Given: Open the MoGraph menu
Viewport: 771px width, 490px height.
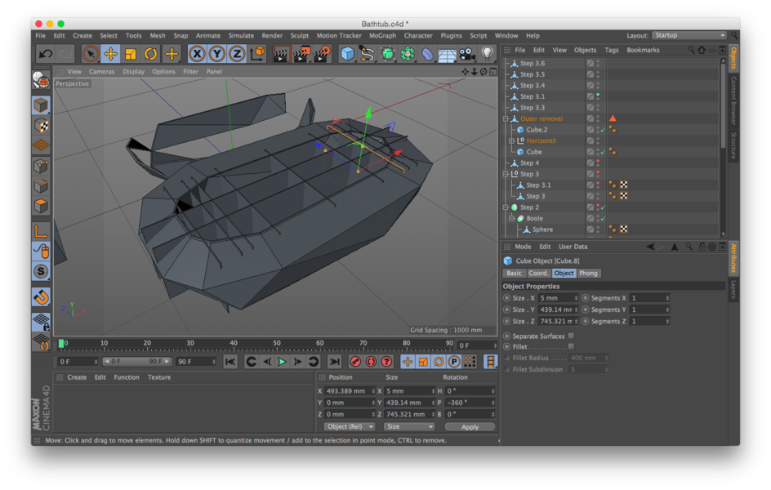Looking at the screenshot, I should pos(382,35).
